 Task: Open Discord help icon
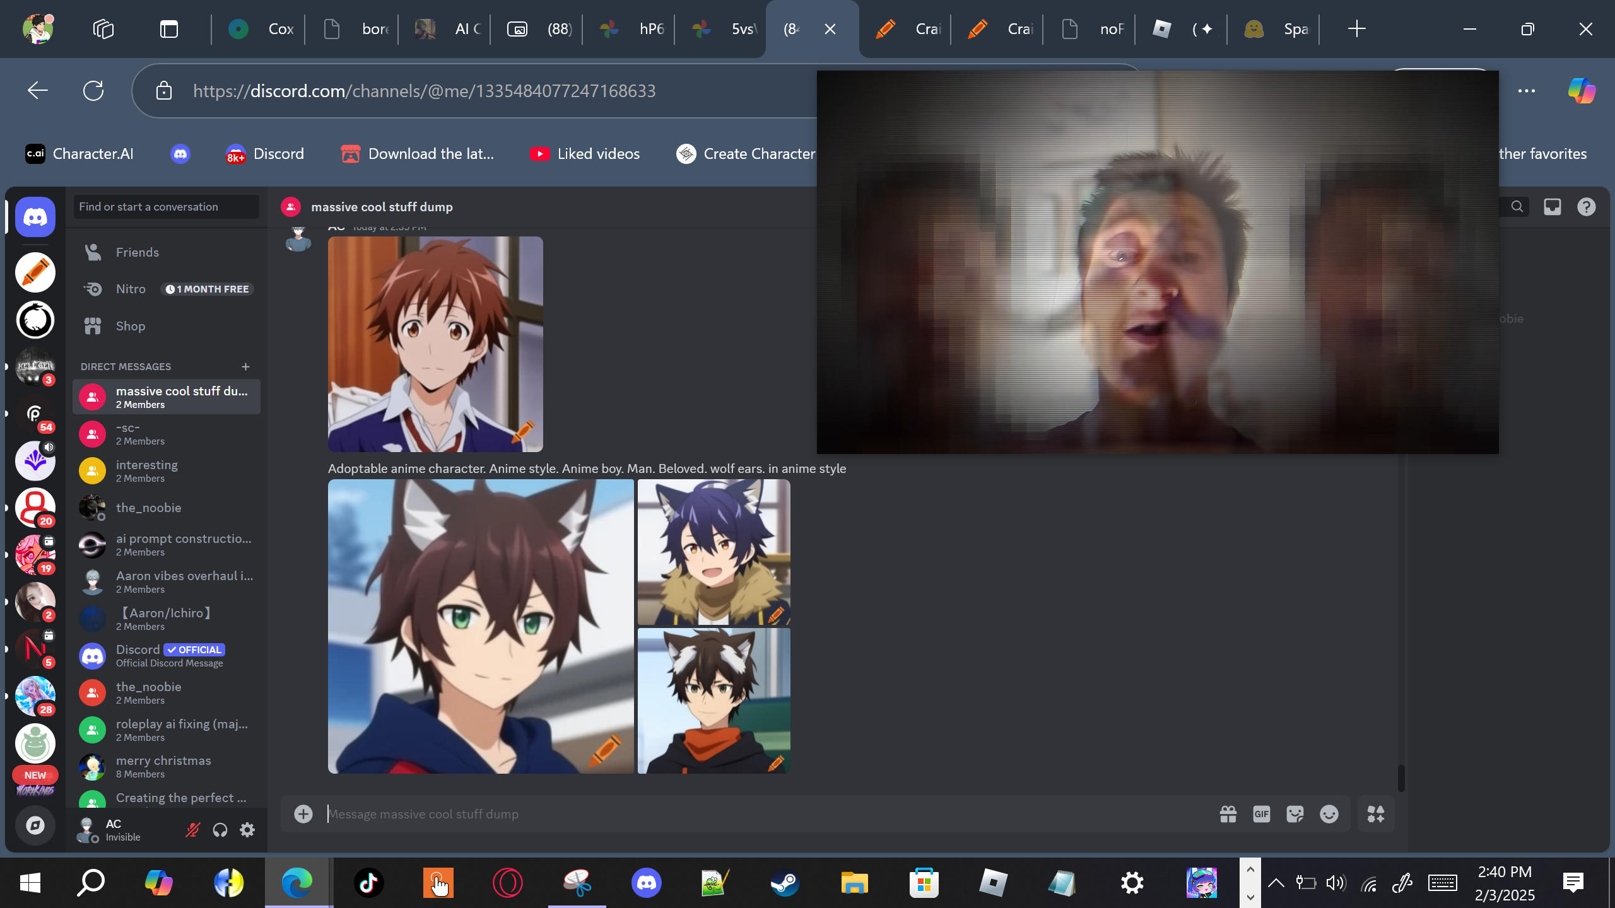(1587, 207)
